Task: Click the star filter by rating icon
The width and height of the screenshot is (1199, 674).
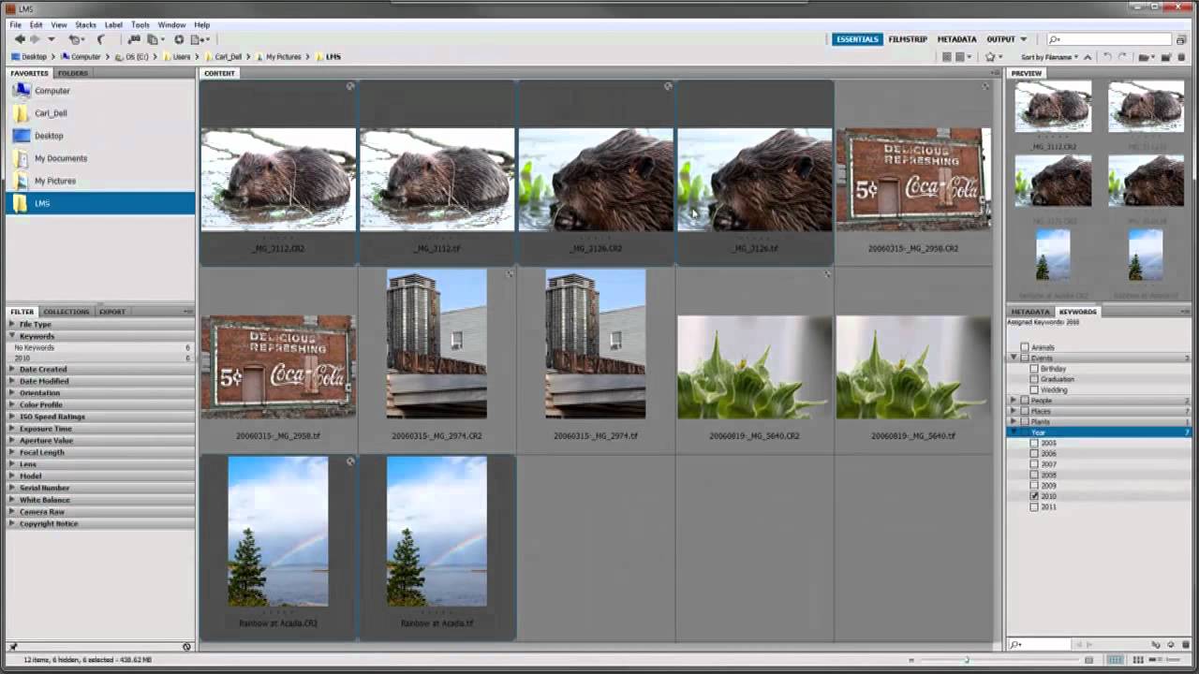Action: click(x=993, y=57)
